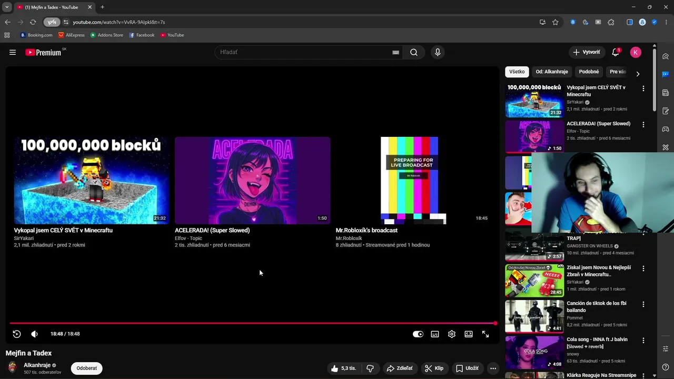674x379 pixels.
Task: Seek on the red video progress bar
Action: coord(253,323)
